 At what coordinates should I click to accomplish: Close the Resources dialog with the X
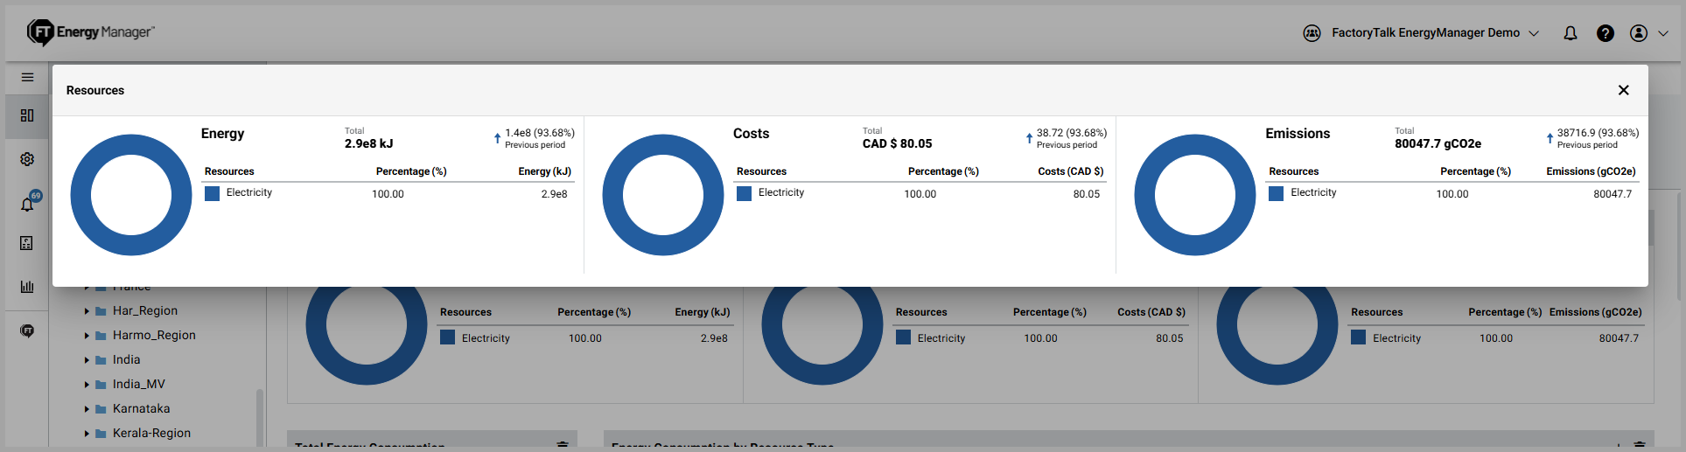(x=1623, y=90)
